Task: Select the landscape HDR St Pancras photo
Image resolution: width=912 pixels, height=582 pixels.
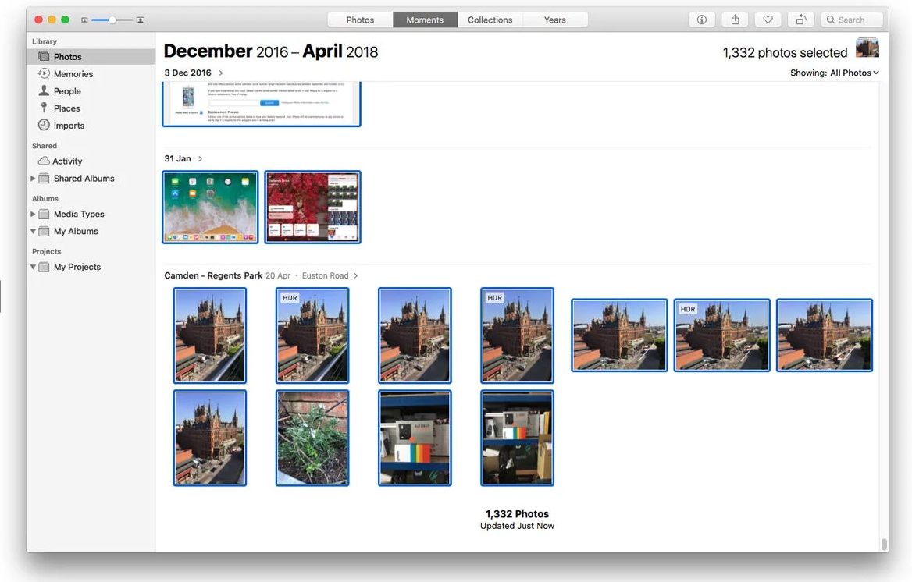Action: pos(721,335)
